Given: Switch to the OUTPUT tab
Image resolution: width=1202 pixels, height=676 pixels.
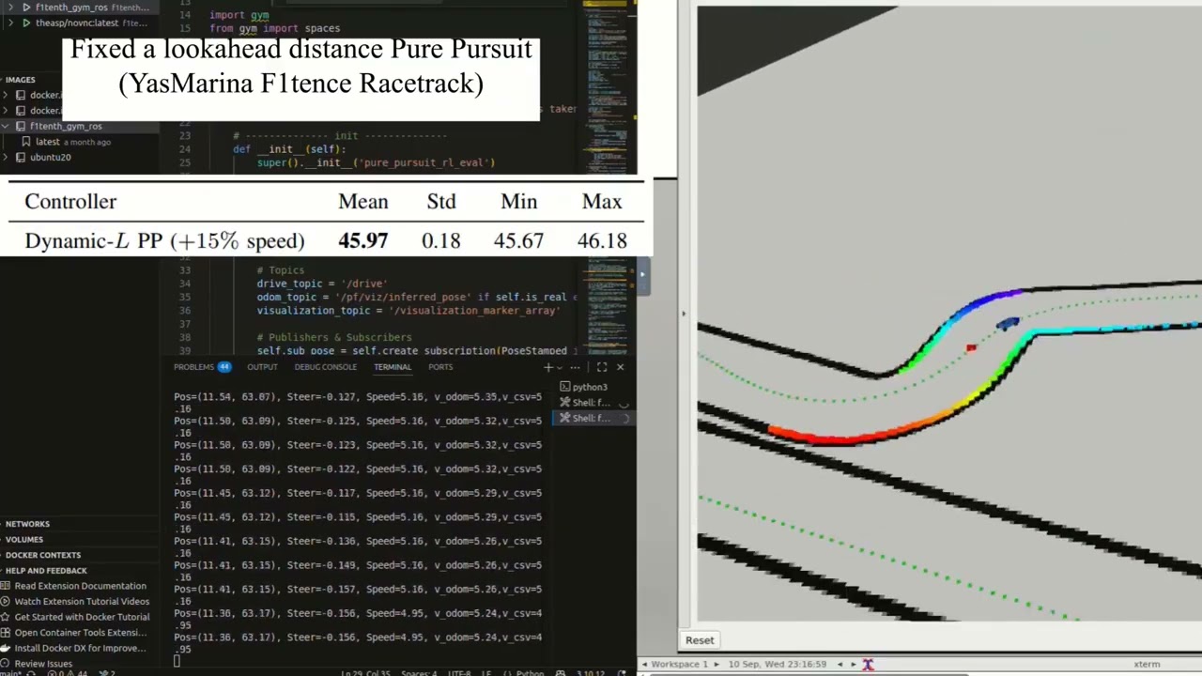Looking at the screenshot, I should (x=262, y=367).
